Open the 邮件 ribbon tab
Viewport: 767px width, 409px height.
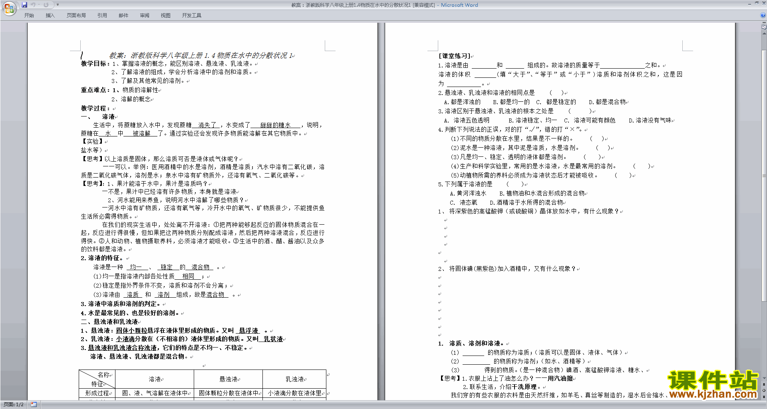click(123, 16)
